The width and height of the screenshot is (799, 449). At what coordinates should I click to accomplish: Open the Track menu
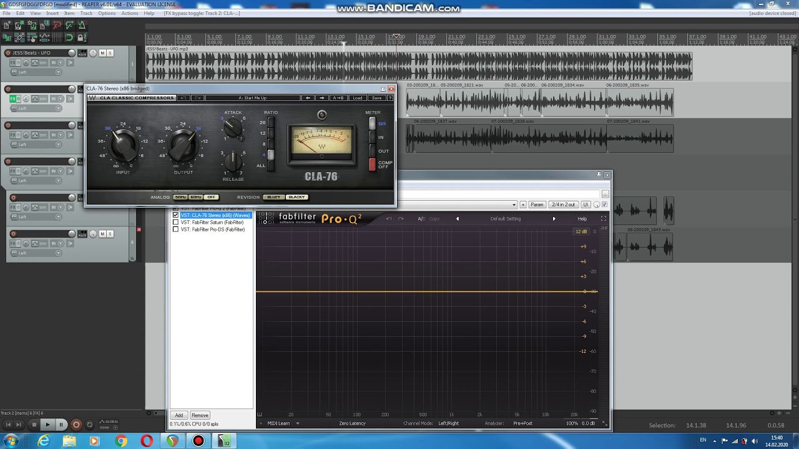click(x=86, y=13)
